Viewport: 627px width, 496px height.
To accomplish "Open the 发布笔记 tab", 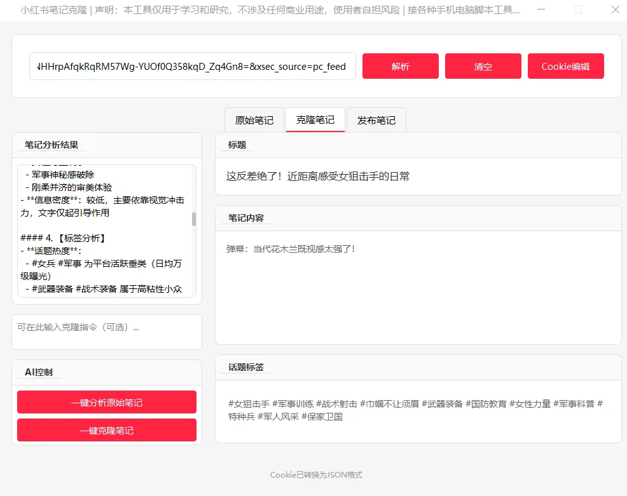I will tap(376, 119).
